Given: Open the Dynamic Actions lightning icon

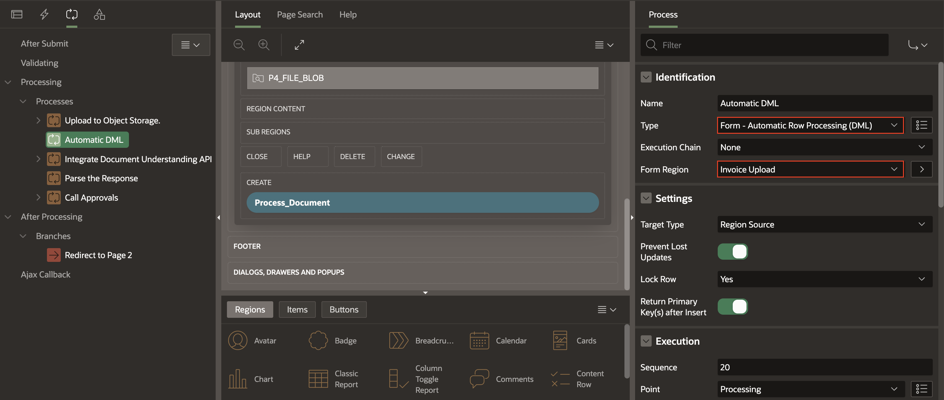Looking at the screenshot, I should coord(44,14).
